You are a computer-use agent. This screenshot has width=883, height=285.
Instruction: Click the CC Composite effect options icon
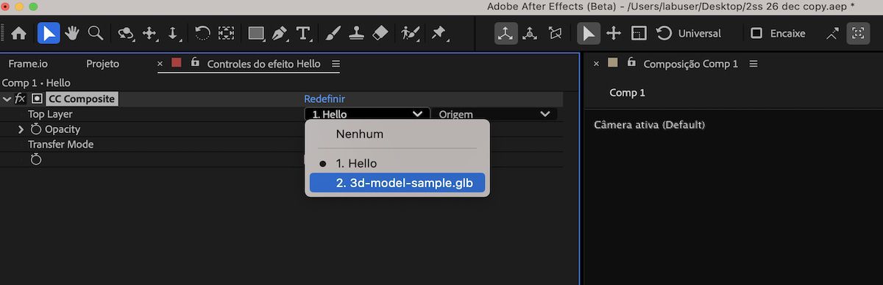(x=37, y=98)
